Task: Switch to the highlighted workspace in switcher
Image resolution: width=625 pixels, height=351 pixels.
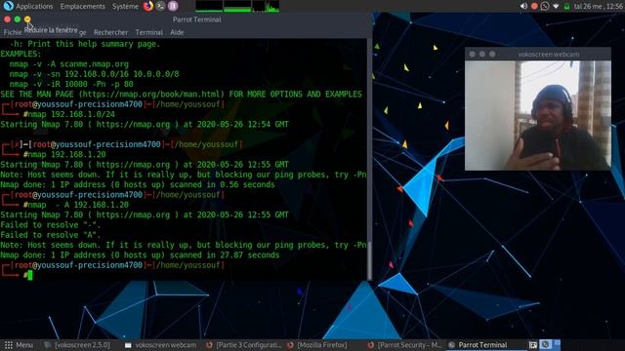Action: [x=546, y=344]
